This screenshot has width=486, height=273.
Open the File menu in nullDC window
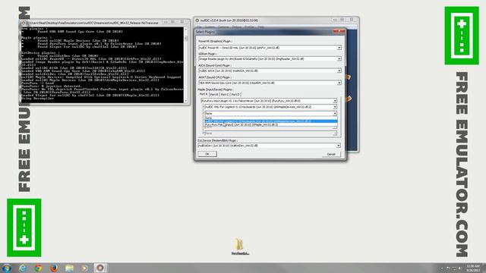click(200, 27)
